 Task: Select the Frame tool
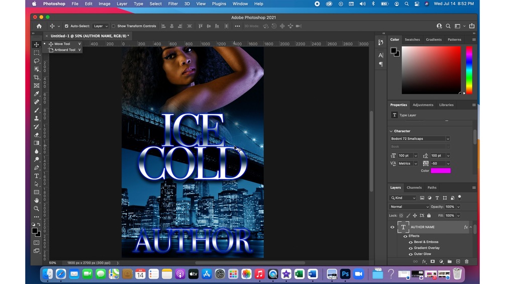(36, 85)
